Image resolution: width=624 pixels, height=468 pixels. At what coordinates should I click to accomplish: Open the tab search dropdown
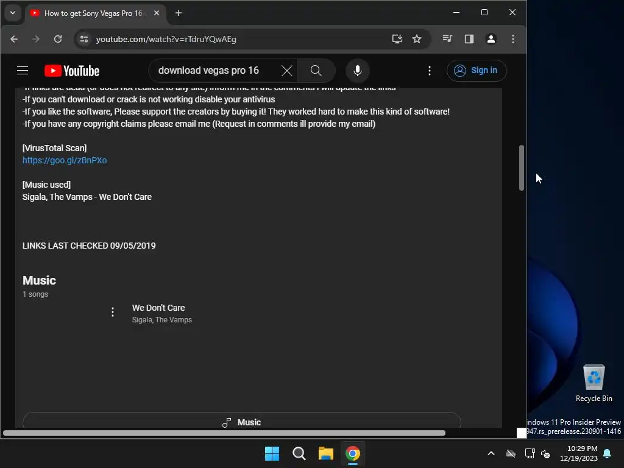13,13
